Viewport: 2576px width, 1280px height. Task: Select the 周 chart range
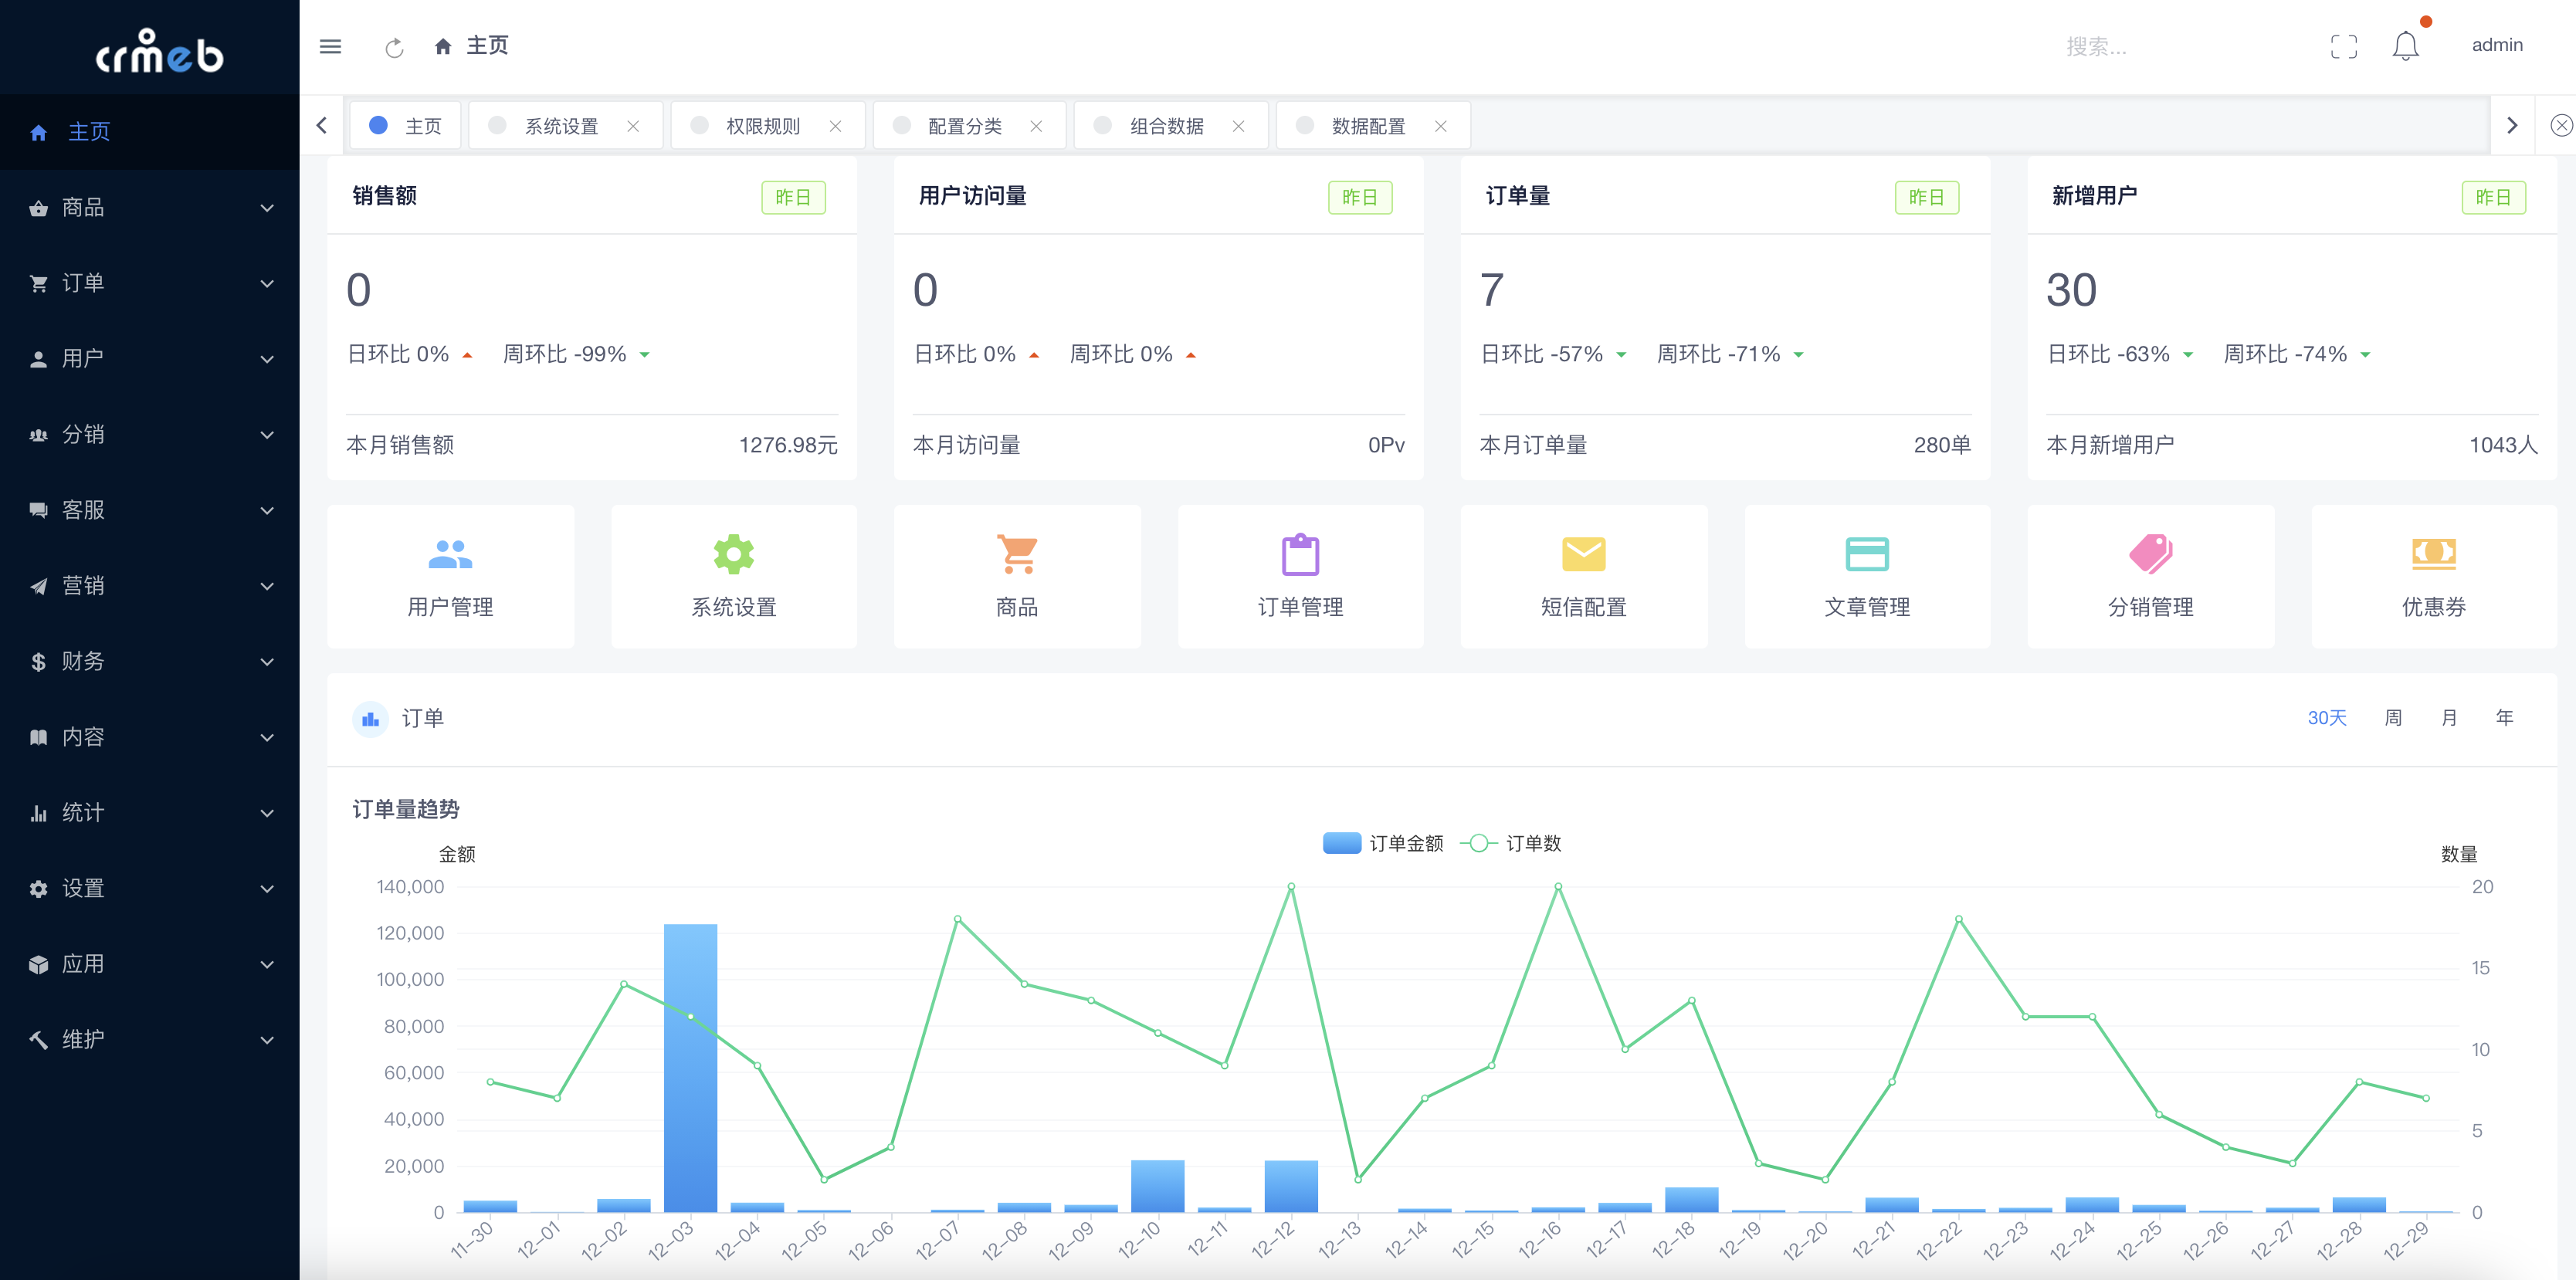(x=2393, y=718)
